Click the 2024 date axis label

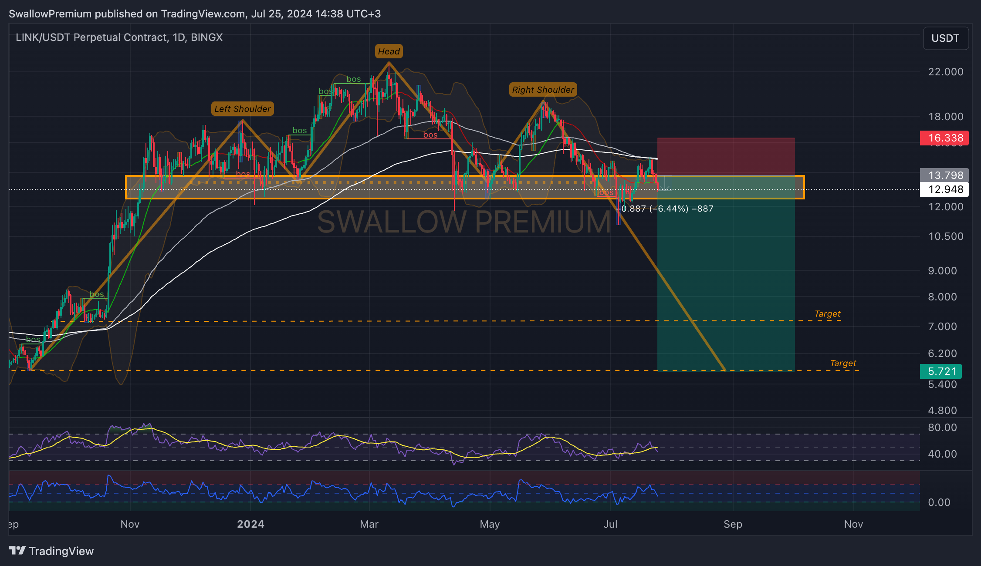(250, 524)
